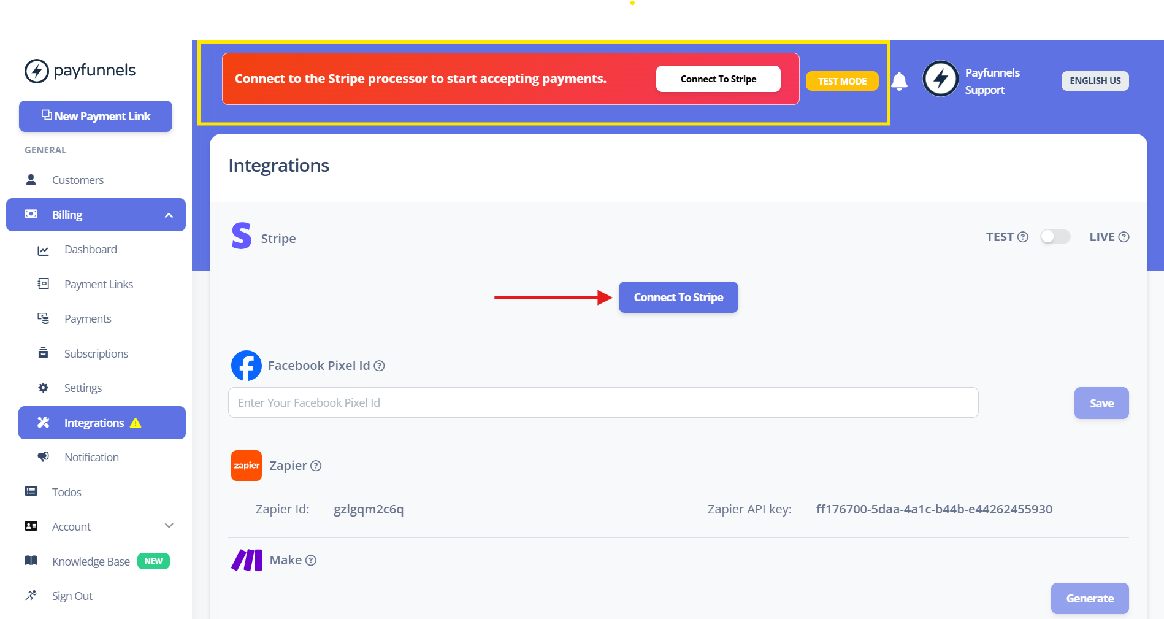1164x619 pixels.
Task: Collapse the Billing menu chevron
Action: (x=169, y=215)
